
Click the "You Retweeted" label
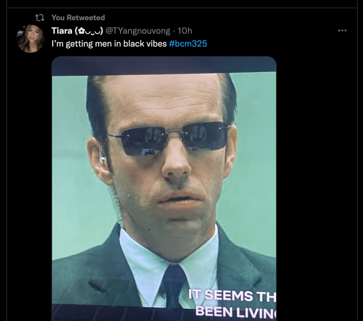78,17
